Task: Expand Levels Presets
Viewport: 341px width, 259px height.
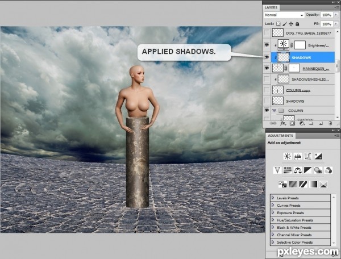Action: (x=273, y=198)
